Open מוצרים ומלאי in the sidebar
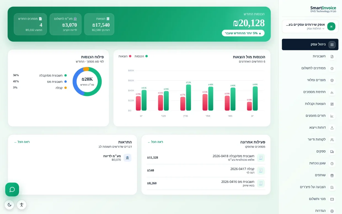 (310, 80)
